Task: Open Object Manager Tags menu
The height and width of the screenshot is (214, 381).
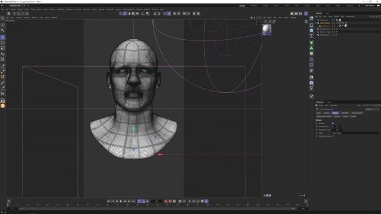Action: 343,17
